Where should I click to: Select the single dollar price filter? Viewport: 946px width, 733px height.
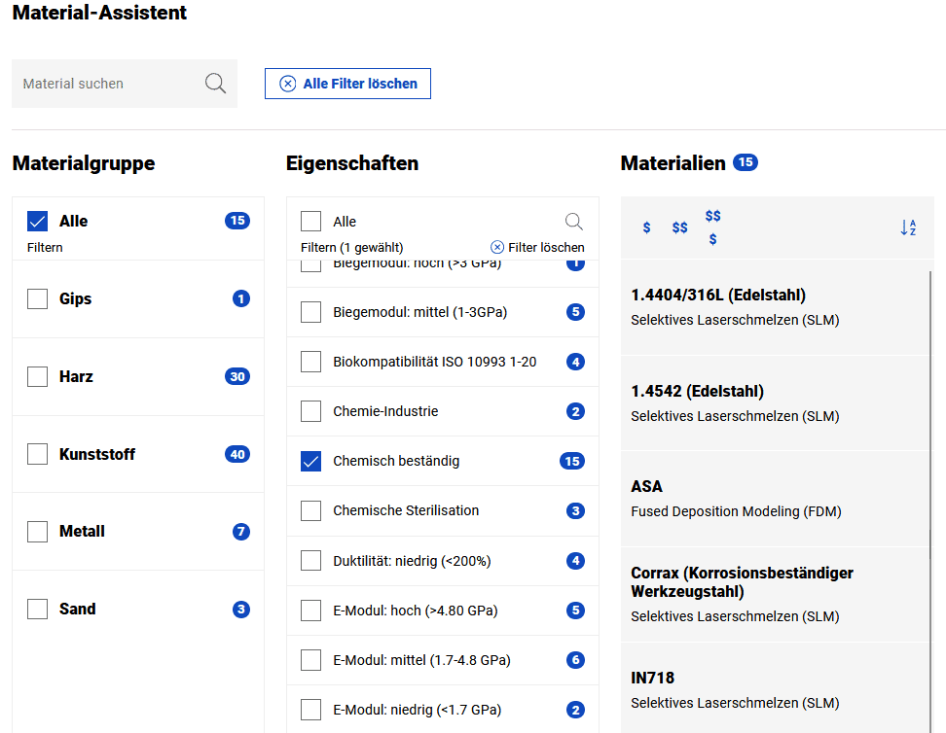[x=647, y=227]
